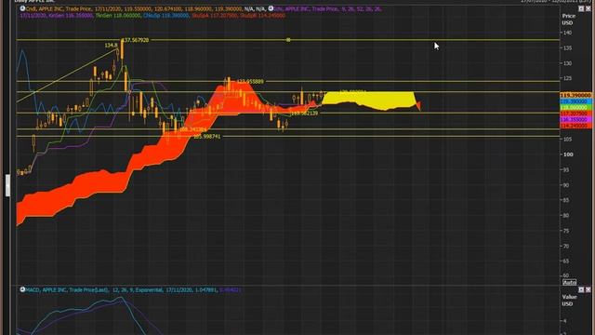Click the 123.955889 level label
The image size is (595, 335).
coord(250,82)
